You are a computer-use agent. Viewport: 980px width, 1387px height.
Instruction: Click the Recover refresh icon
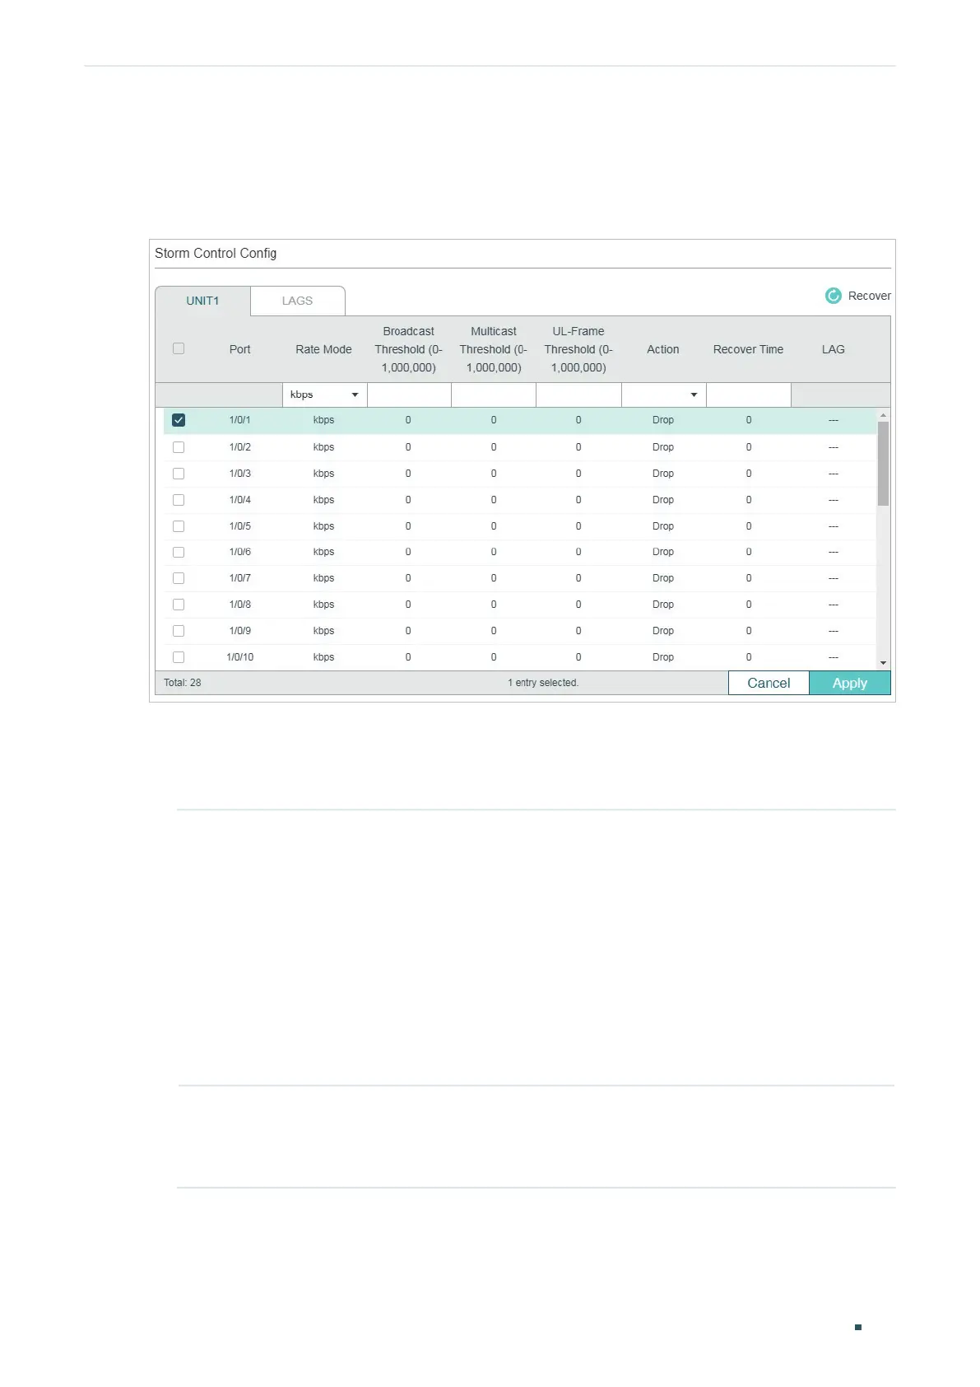(834, 296)
